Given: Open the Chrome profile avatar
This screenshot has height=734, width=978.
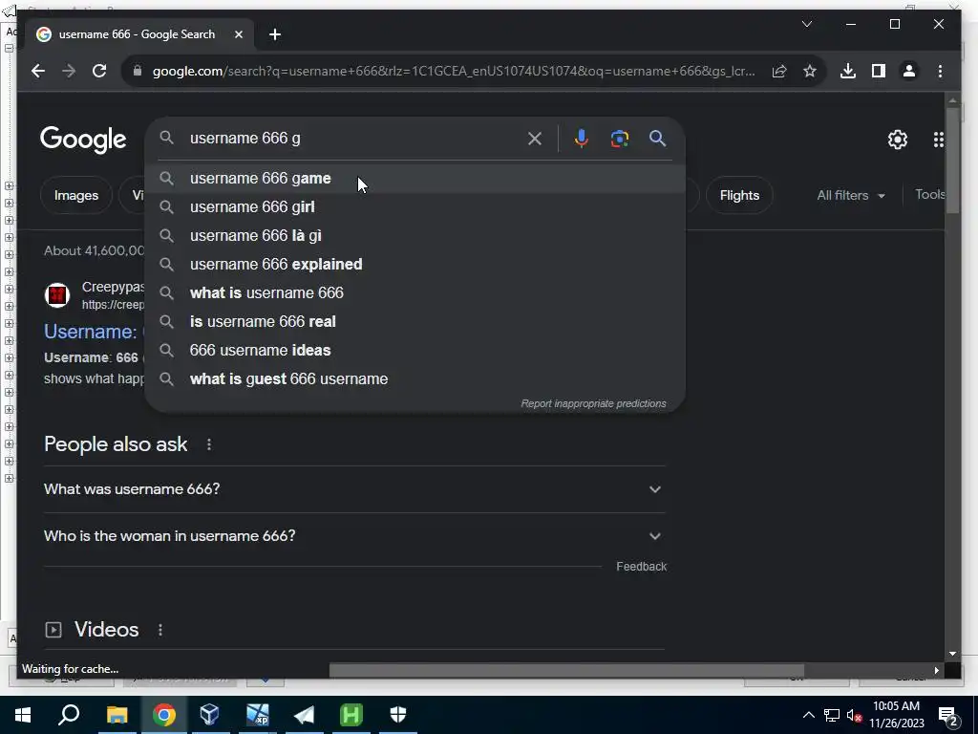Looking at the screenshot, I should (909, 71).
